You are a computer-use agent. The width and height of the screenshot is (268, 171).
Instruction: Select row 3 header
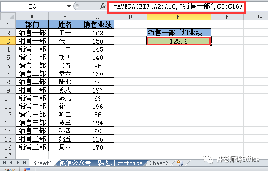[x=8, y=41]
